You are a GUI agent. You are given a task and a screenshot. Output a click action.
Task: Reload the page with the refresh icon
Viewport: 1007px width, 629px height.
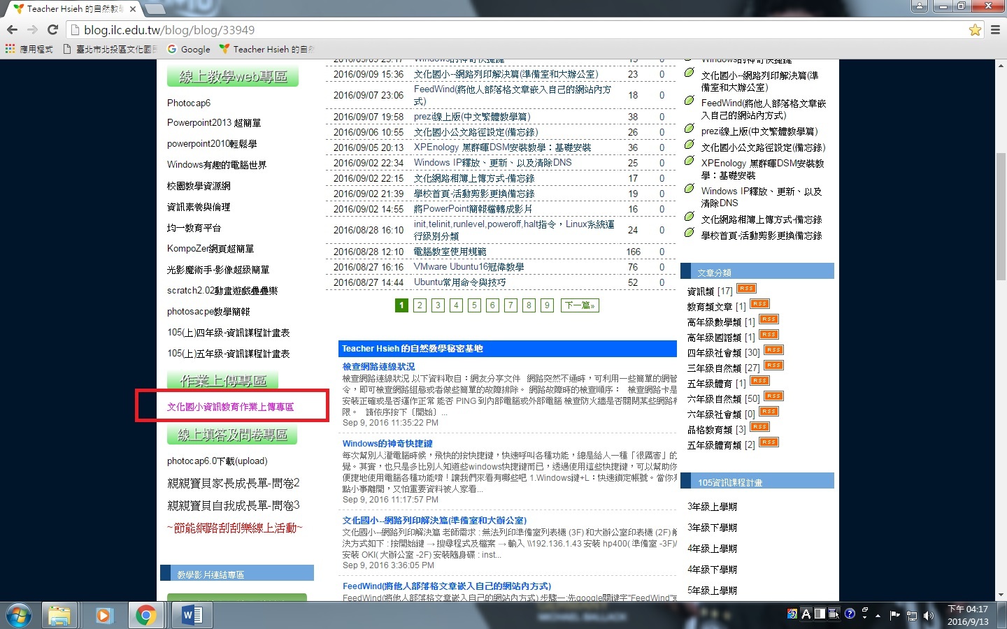(x=52, y=30)
